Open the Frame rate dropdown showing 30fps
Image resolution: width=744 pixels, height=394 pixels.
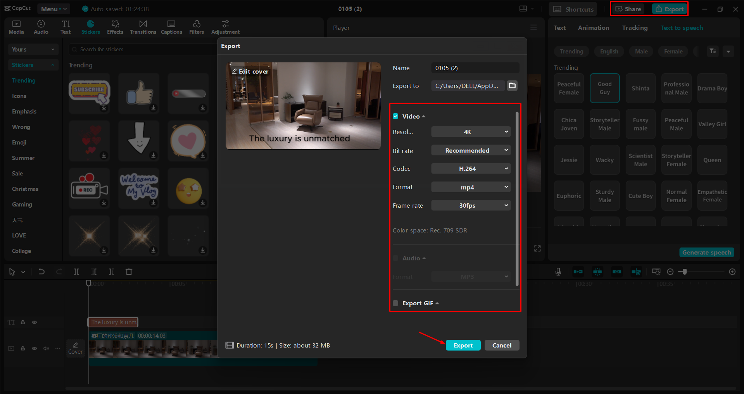(470, 205)
